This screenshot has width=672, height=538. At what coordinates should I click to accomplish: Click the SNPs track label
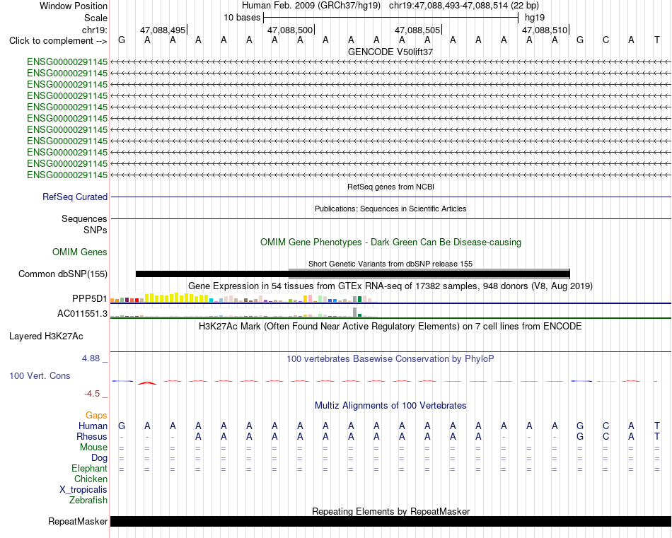tap(95, 230)
